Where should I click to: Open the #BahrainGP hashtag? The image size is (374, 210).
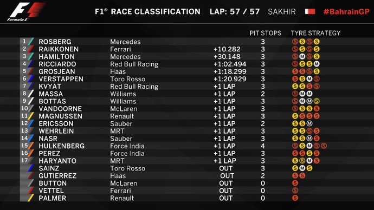click(x=346, y=11)
